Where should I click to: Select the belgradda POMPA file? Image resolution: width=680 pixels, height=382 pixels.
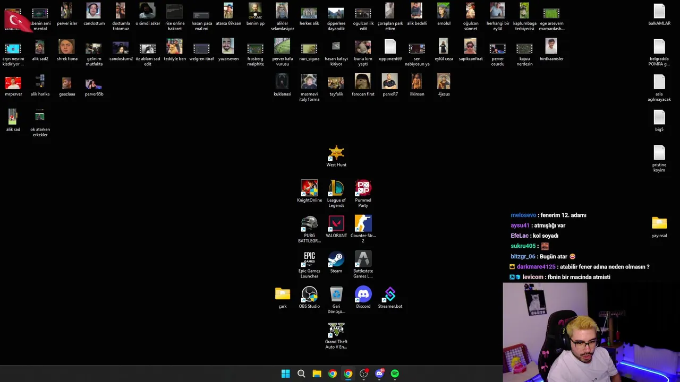click(659, 53)
